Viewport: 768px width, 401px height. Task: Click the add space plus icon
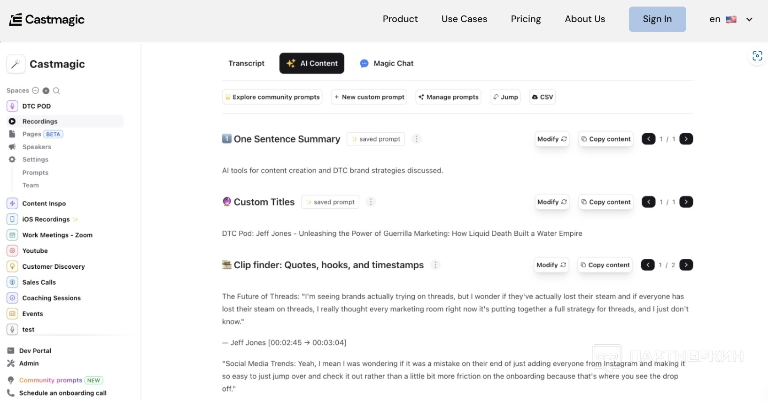[46, 91]
